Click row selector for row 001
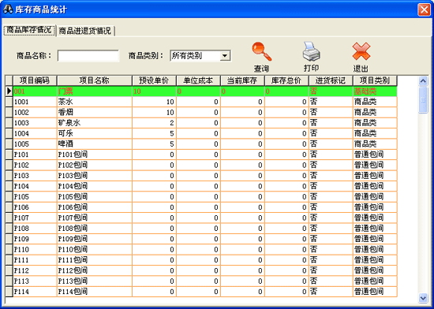This screenshot has width=434, height=309. click(x=9, y=91)
